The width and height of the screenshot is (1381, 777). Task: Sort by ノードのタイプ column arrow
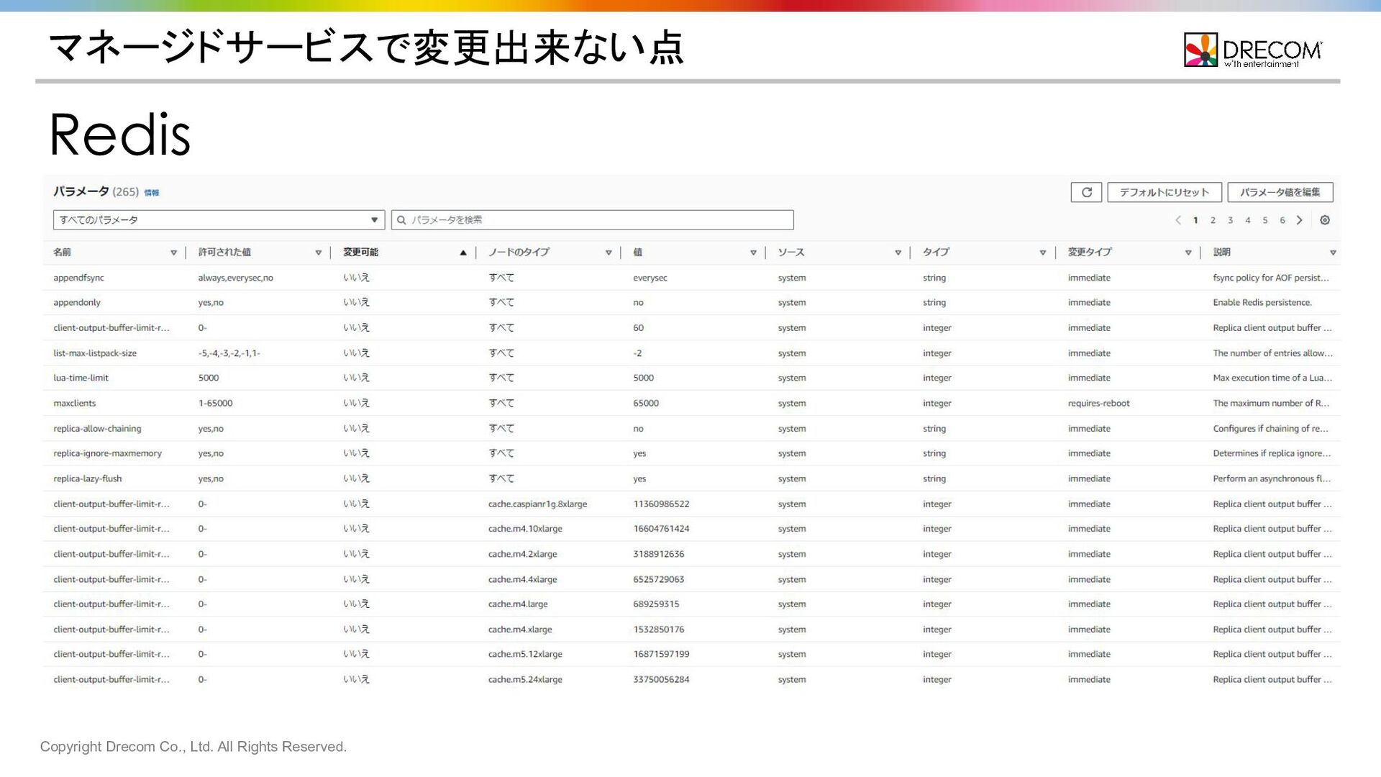609,253
